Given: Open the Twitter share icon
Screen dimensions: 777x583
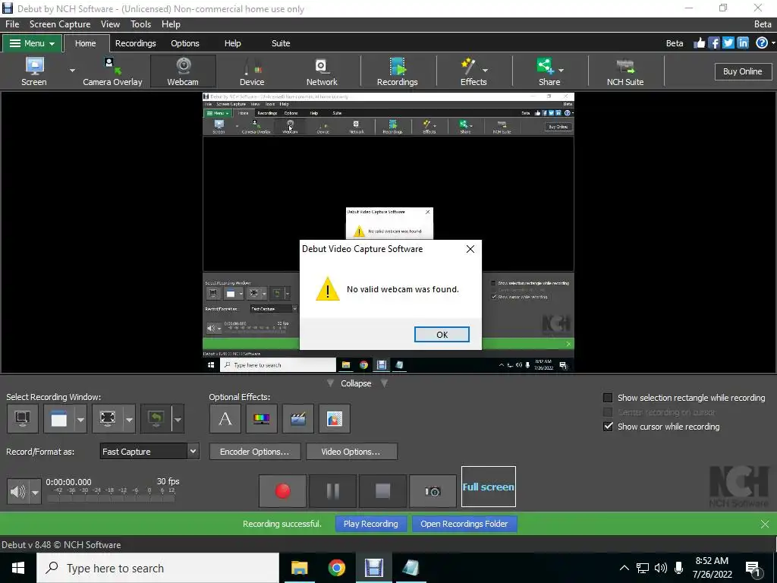Looking at the screenshot, I should coord(728,43).
